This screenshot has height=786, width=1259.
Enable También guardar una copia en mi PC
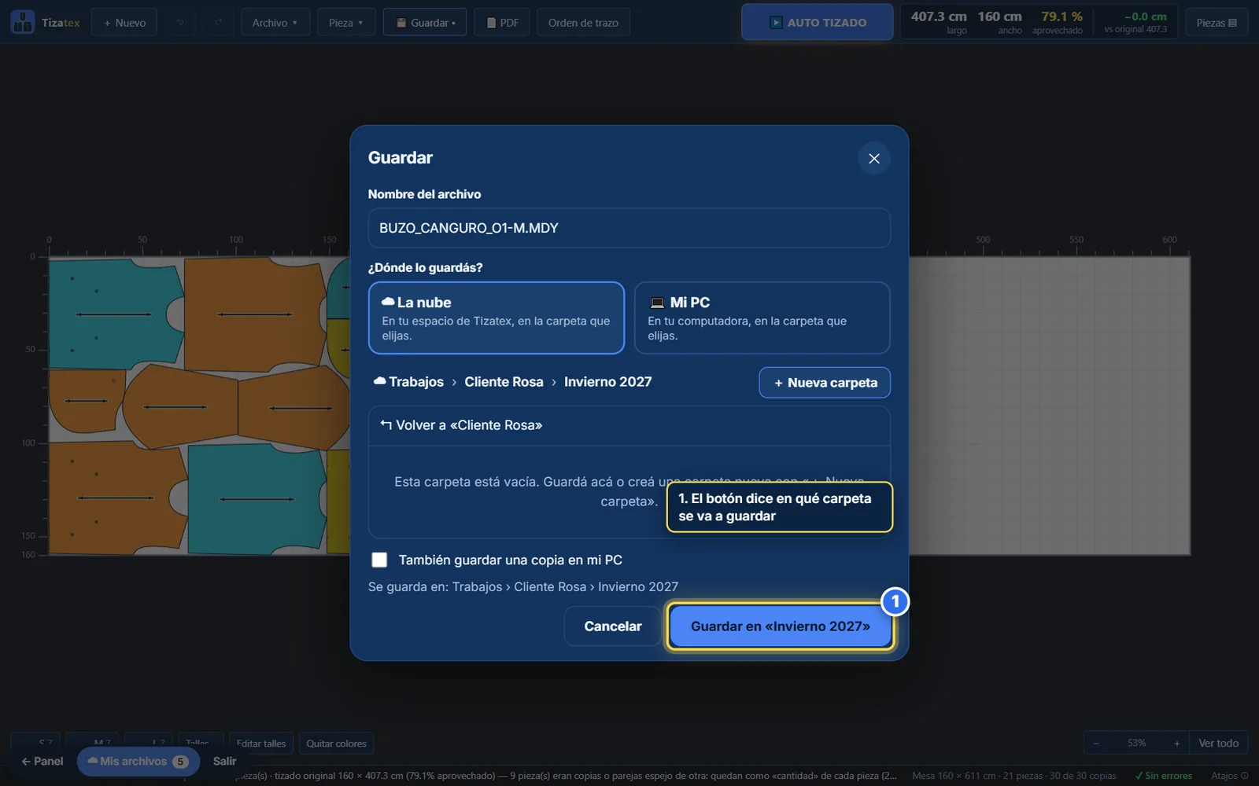click(379, 560)
